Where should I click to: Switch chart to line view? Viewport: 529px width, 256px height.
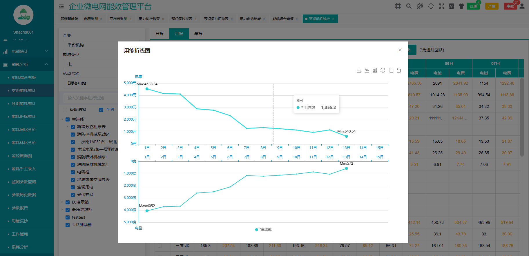click(367, 70)
